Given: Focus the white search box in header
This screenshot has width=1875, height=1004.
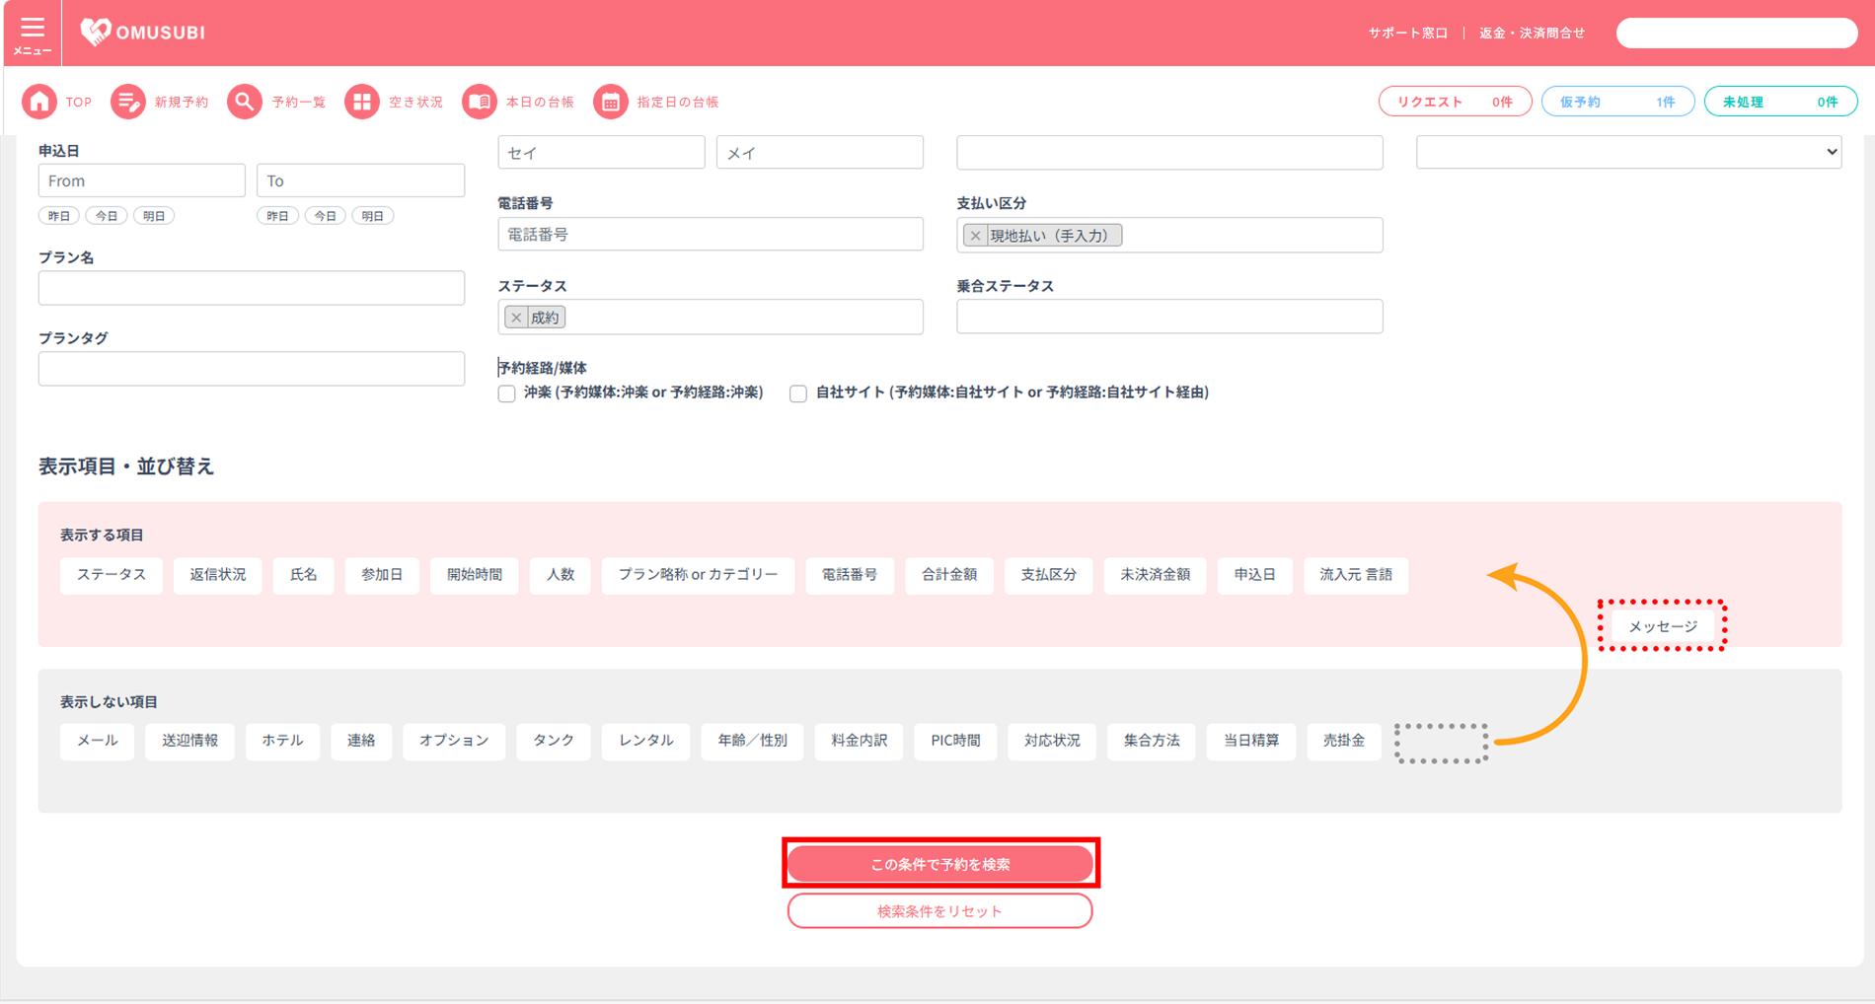Looking at the screenshot, I should (x=1737, y=33).
